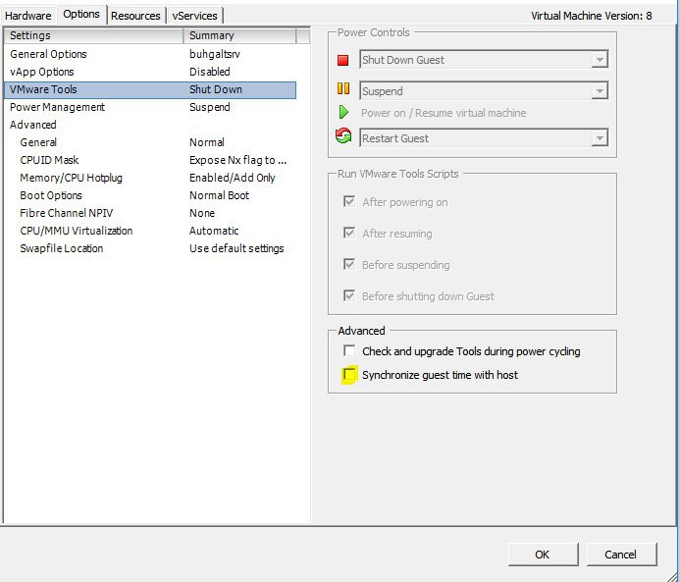Select the Advanced category row
680x582 pixels.
[x=150, y=125]
